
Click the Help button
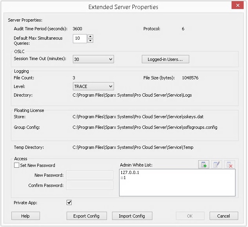25,216
